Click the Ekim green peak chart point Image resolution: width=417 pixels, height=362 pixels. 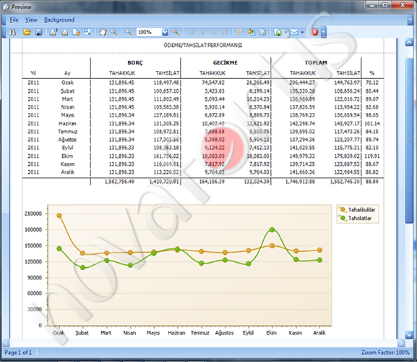272,230
